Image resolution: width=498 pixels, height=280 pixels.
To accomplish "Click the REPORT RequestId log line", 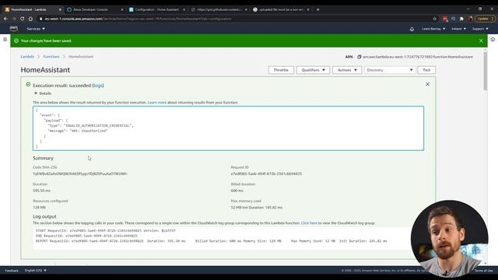I will coord(211,241).
